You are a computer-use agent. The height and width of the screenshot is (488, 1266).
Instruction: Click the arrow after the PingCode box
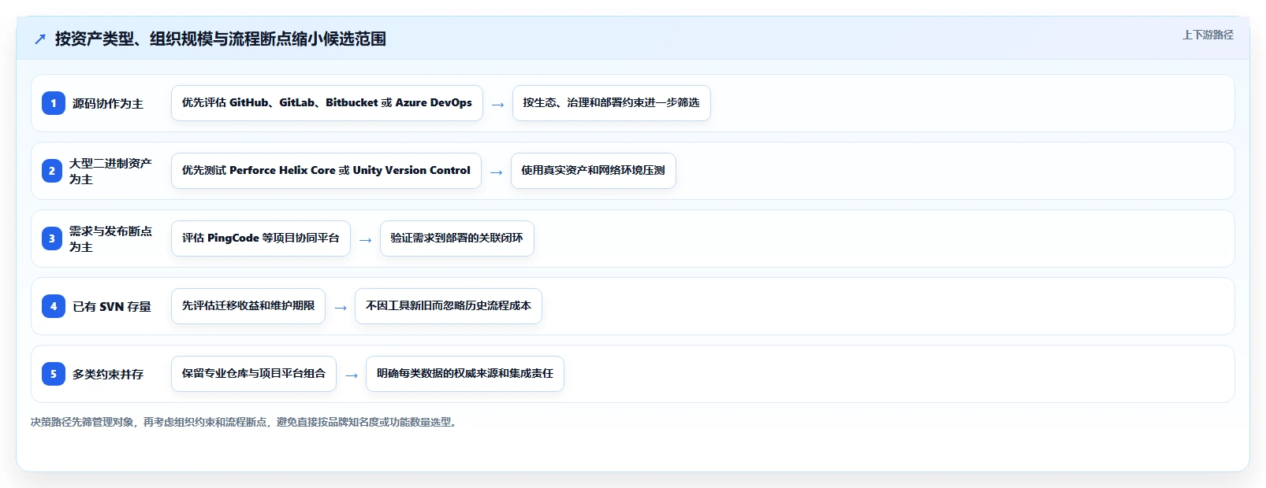pyautogui.click(x=366, y=239)
